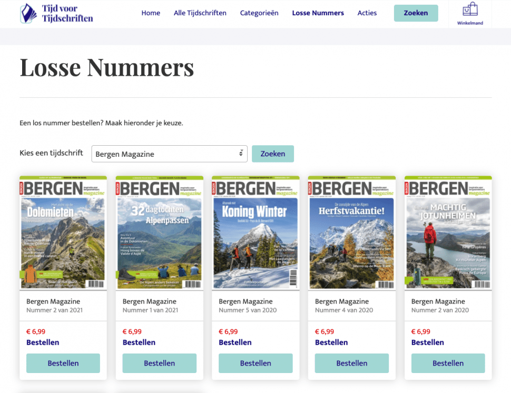The width and height of the screenshot is (511, 393).
Task: Open the Koning Winter magazine cover
Action: 255,233
